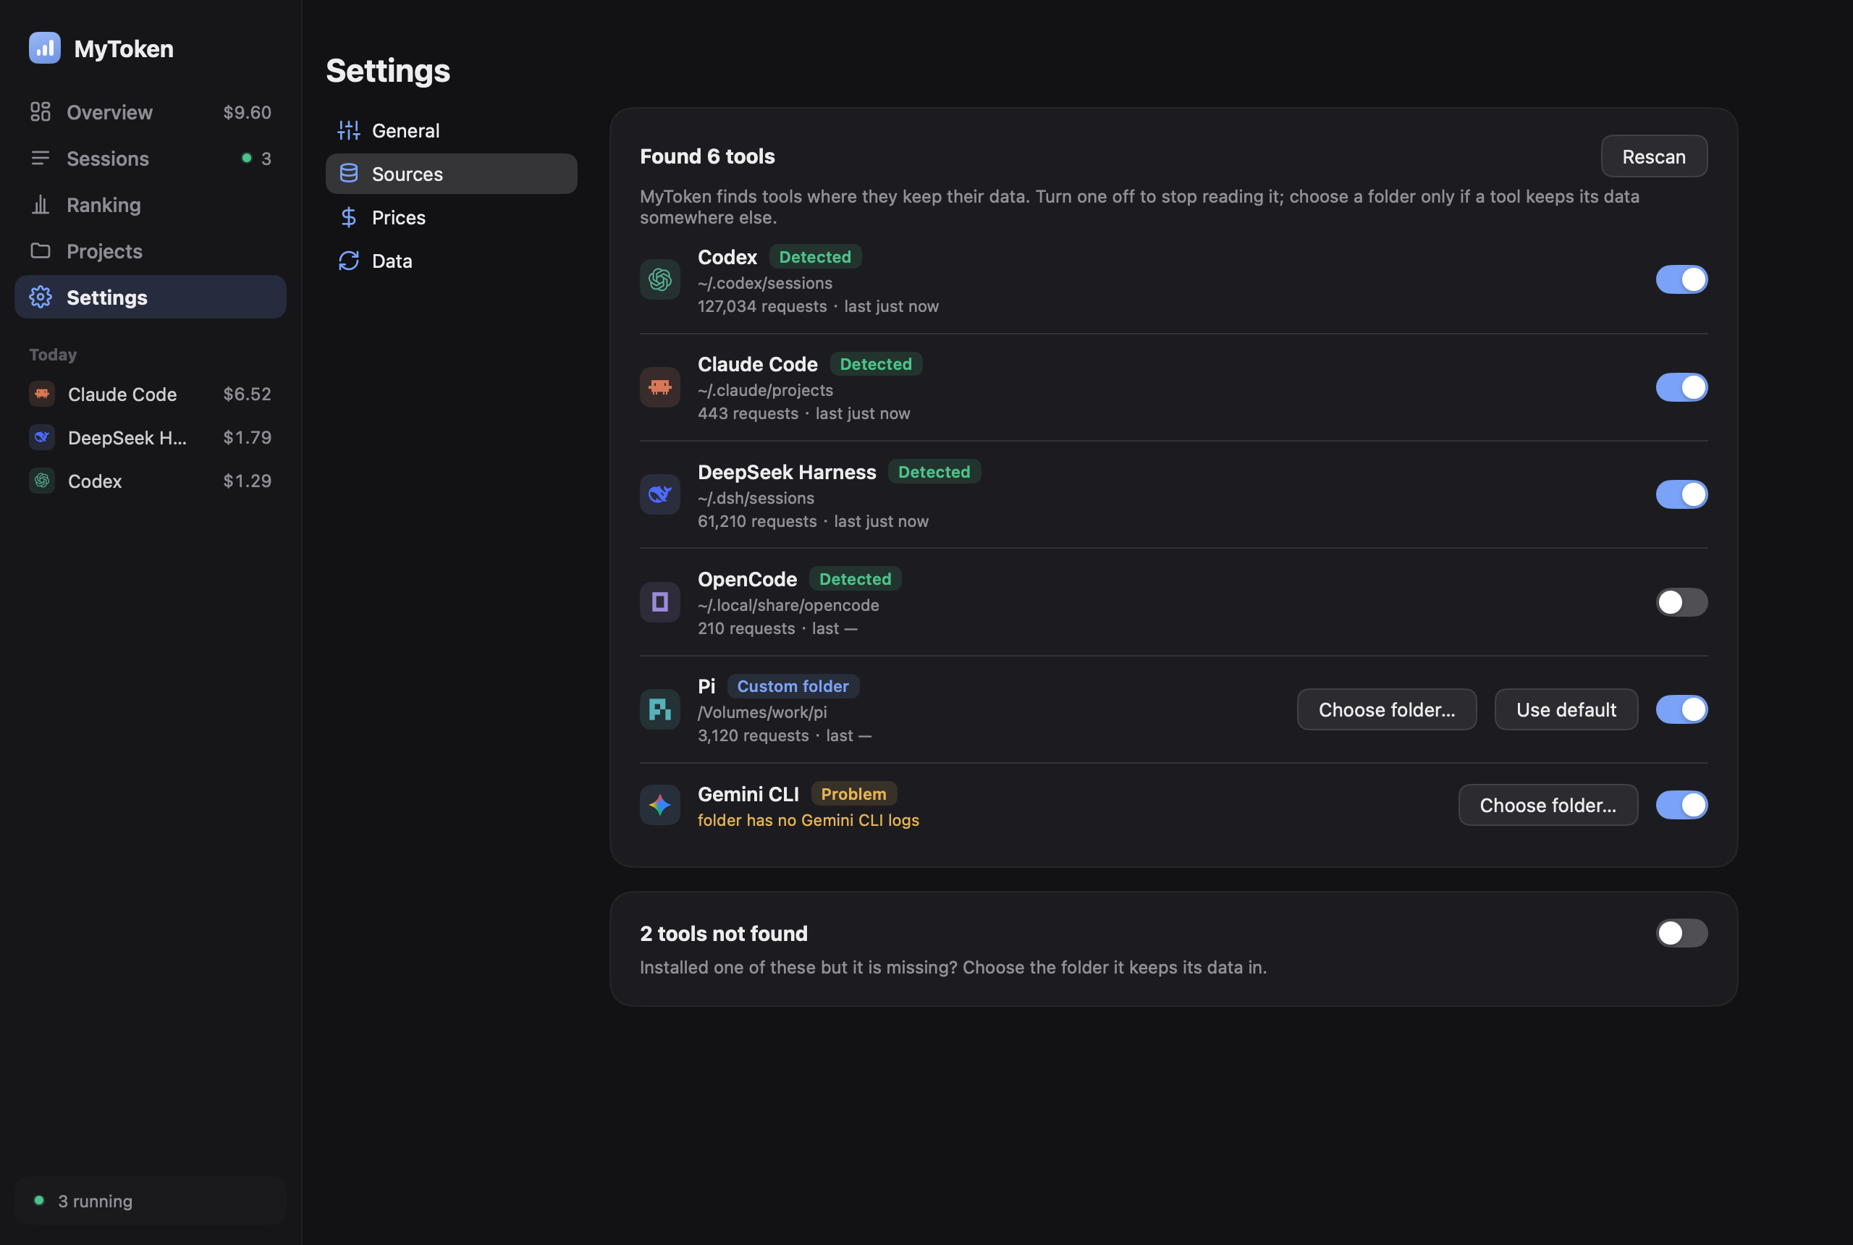Open the General settings tab

click(x=451, y=130)
